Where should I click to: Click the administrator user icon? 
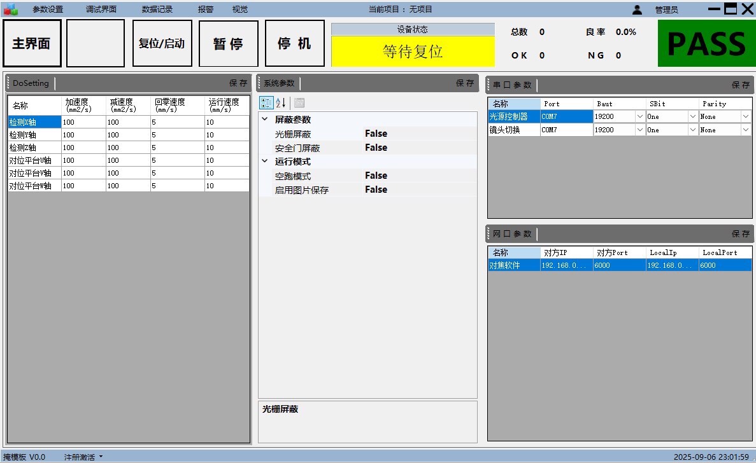tap(637, 10)
